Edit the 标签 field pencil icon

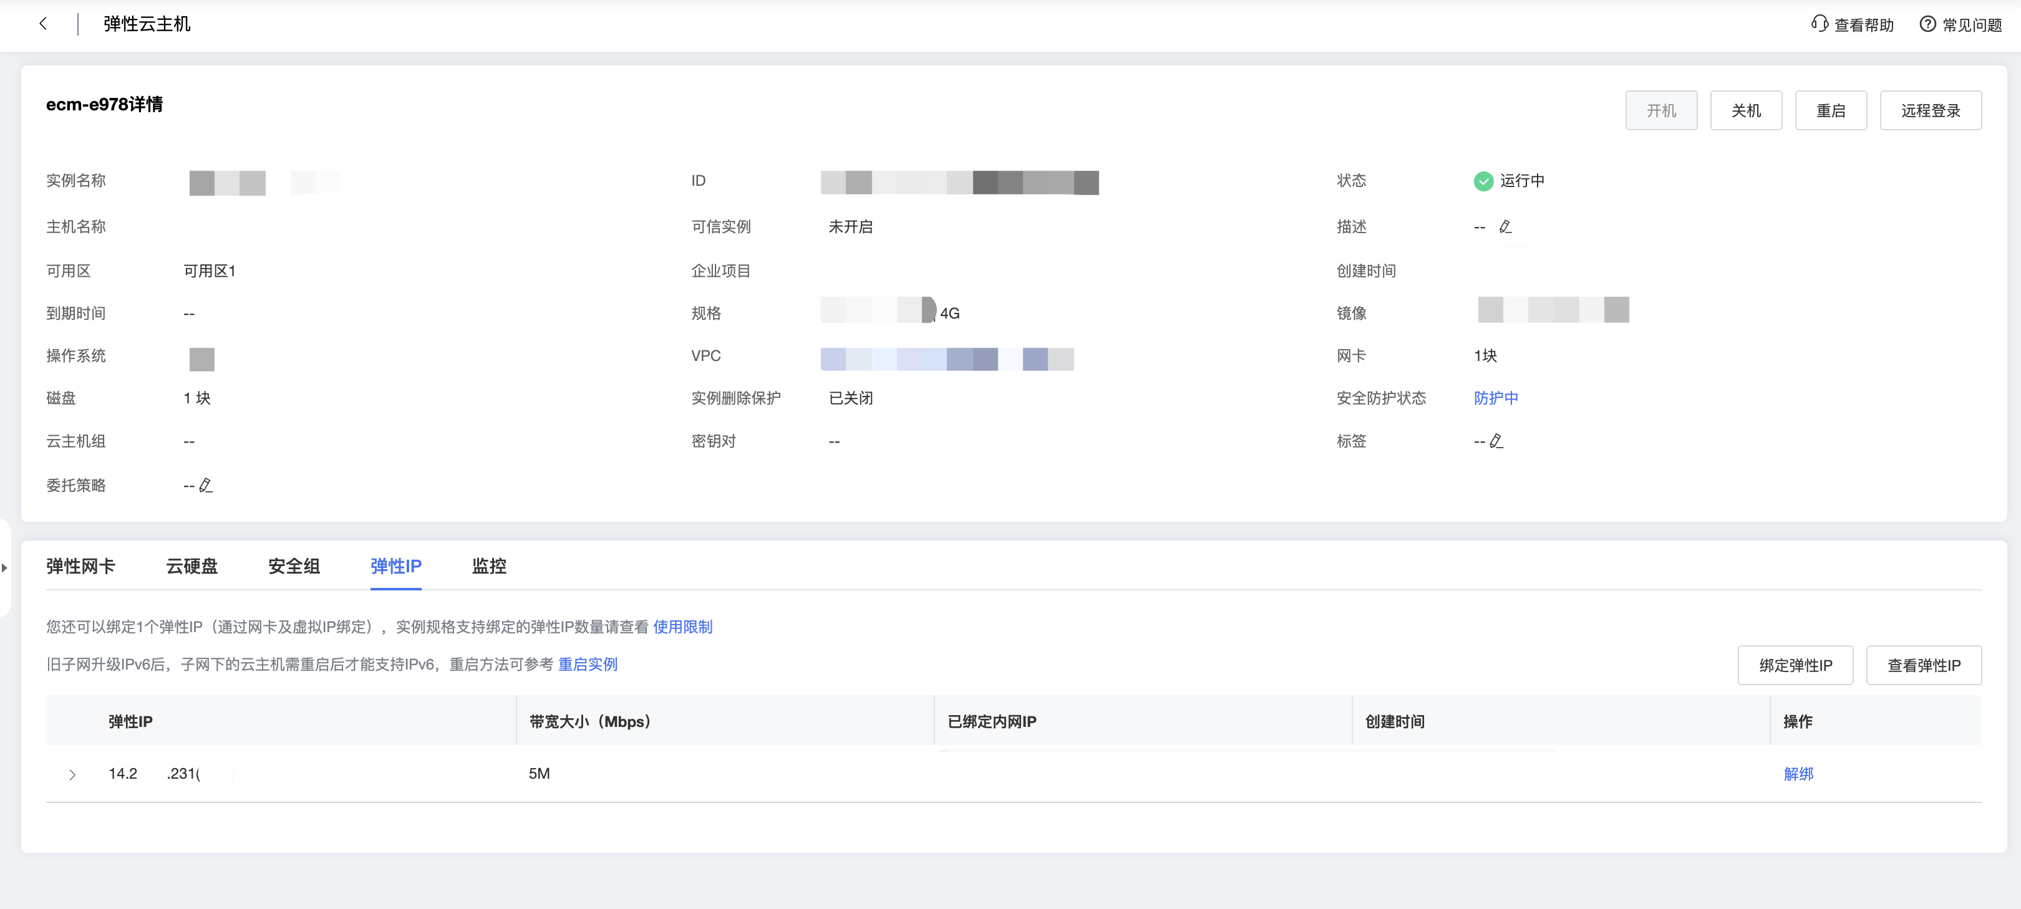(x=1496, y=441)
